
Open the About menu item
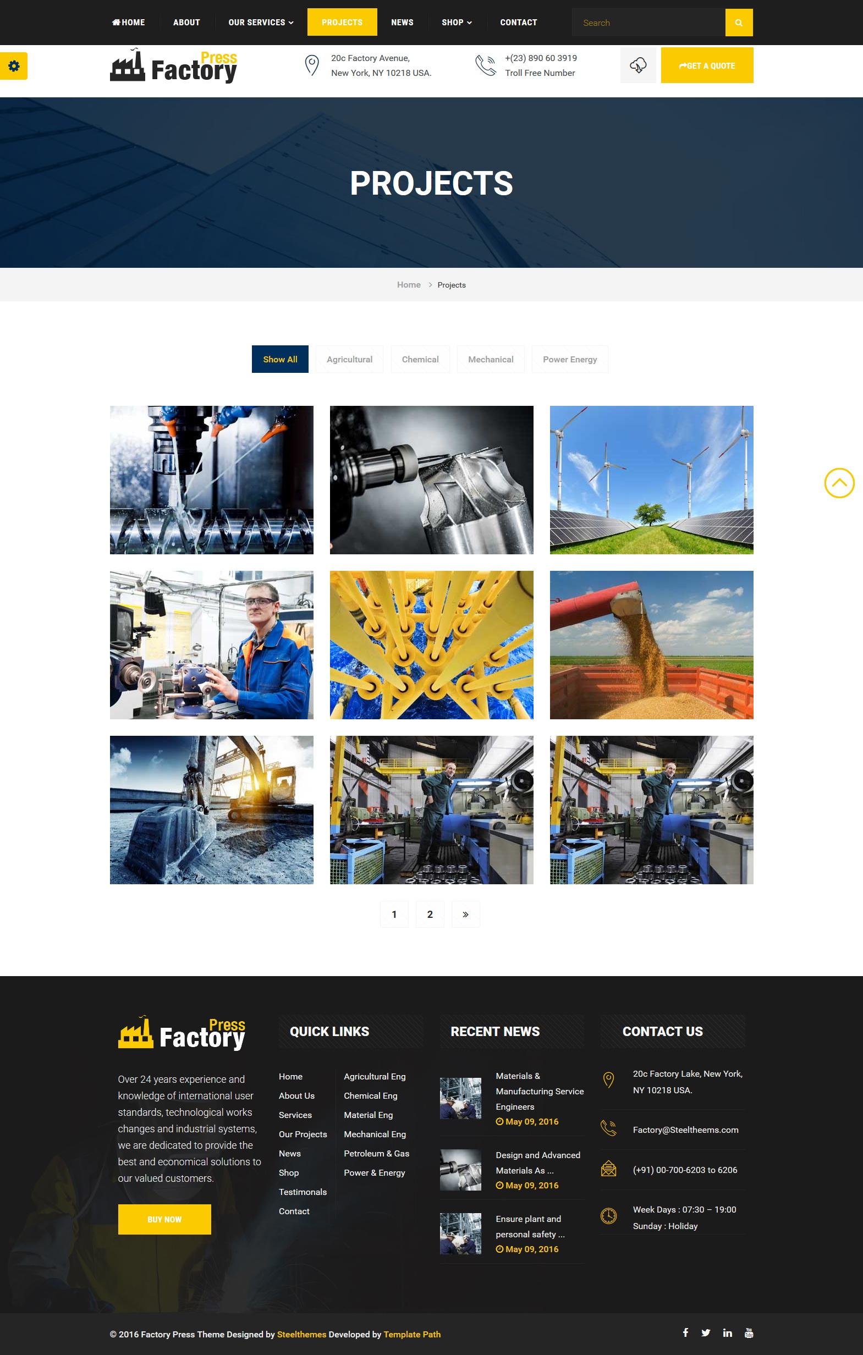(x=186, y=23)
